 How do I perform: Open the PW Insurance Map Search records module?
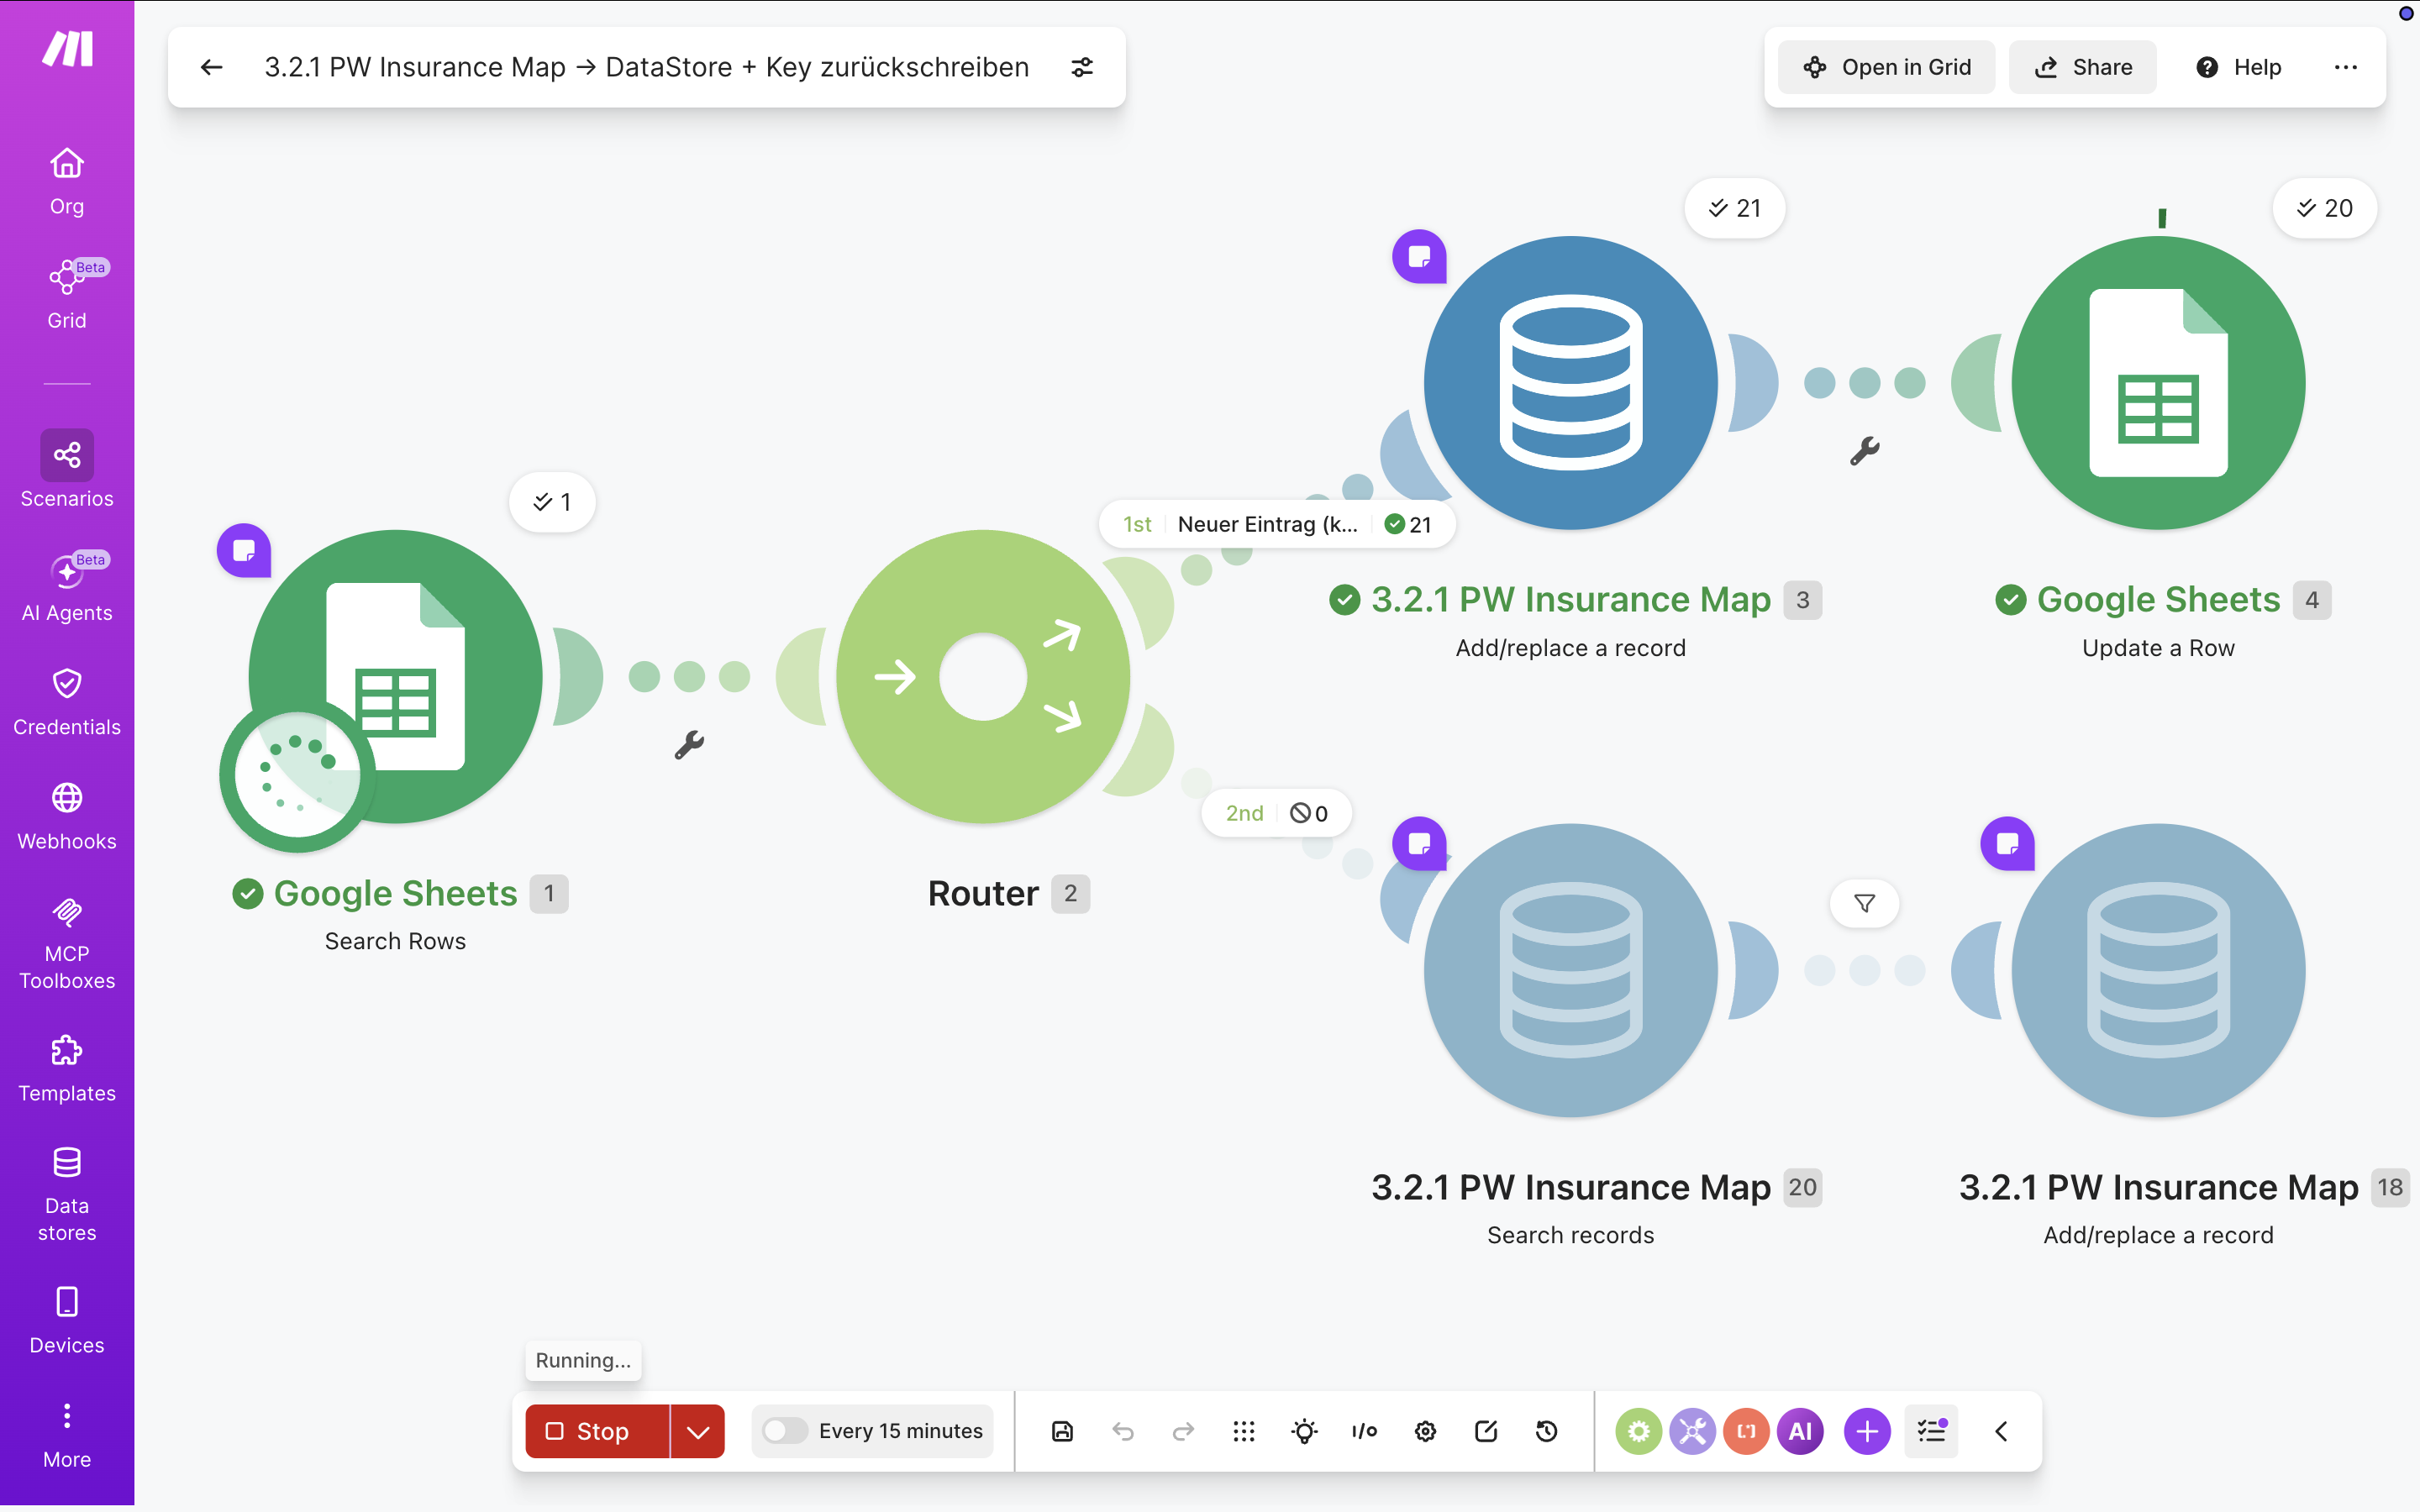point(1571,971)
